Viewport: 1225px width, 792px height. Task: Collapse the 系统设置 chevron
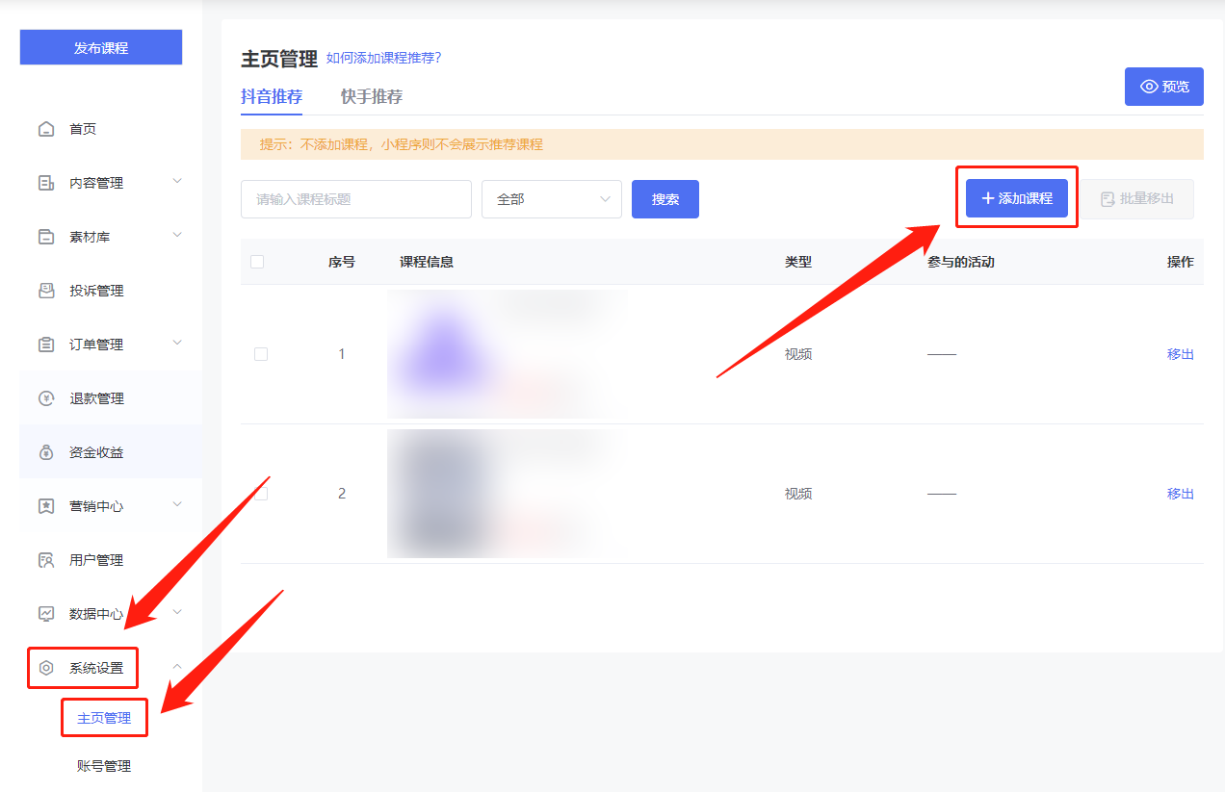coord(177,666)
